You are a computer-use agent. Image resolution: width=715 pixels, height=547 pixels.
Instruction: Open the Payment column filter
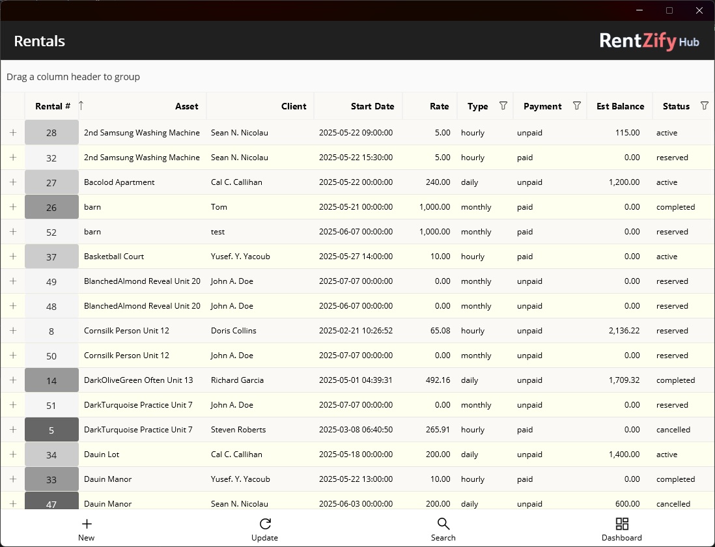pyautogui.click(x=576, y=106)
